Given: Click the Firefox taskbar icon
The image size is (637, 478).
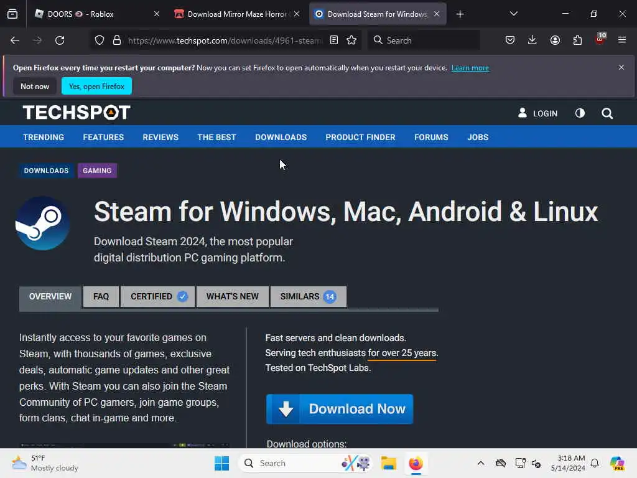Looking at the screenshot, I should [416, 463].
